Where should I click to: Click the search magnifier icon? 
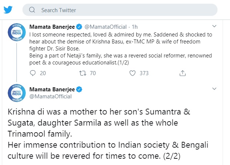point(32,10)
